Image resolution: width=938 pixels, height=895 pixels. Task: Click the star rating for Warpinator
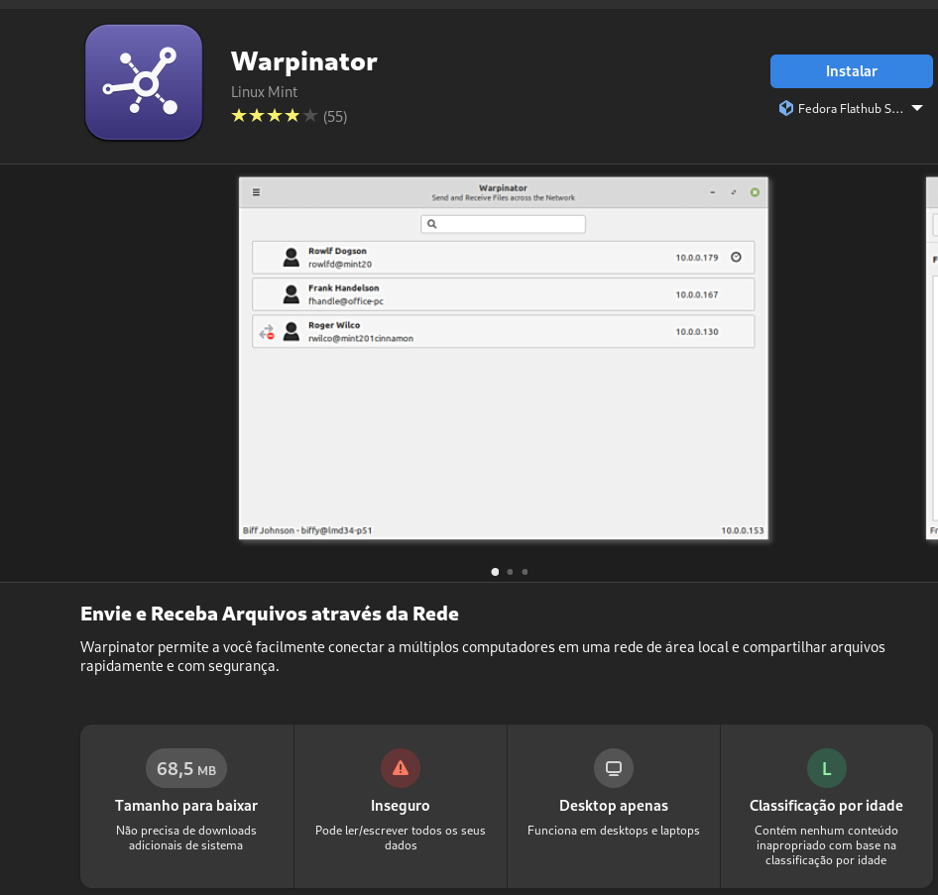coord(274,115)
